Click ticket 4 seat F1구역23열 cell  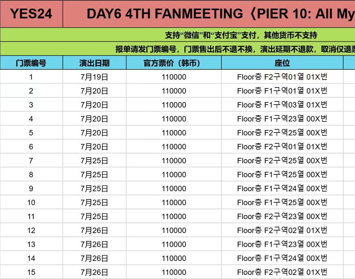(282, 119)
